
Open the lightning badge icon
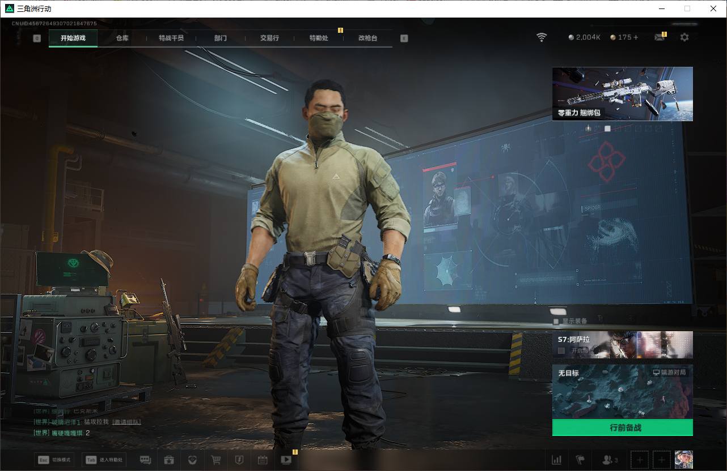click(x=239, y=460)
